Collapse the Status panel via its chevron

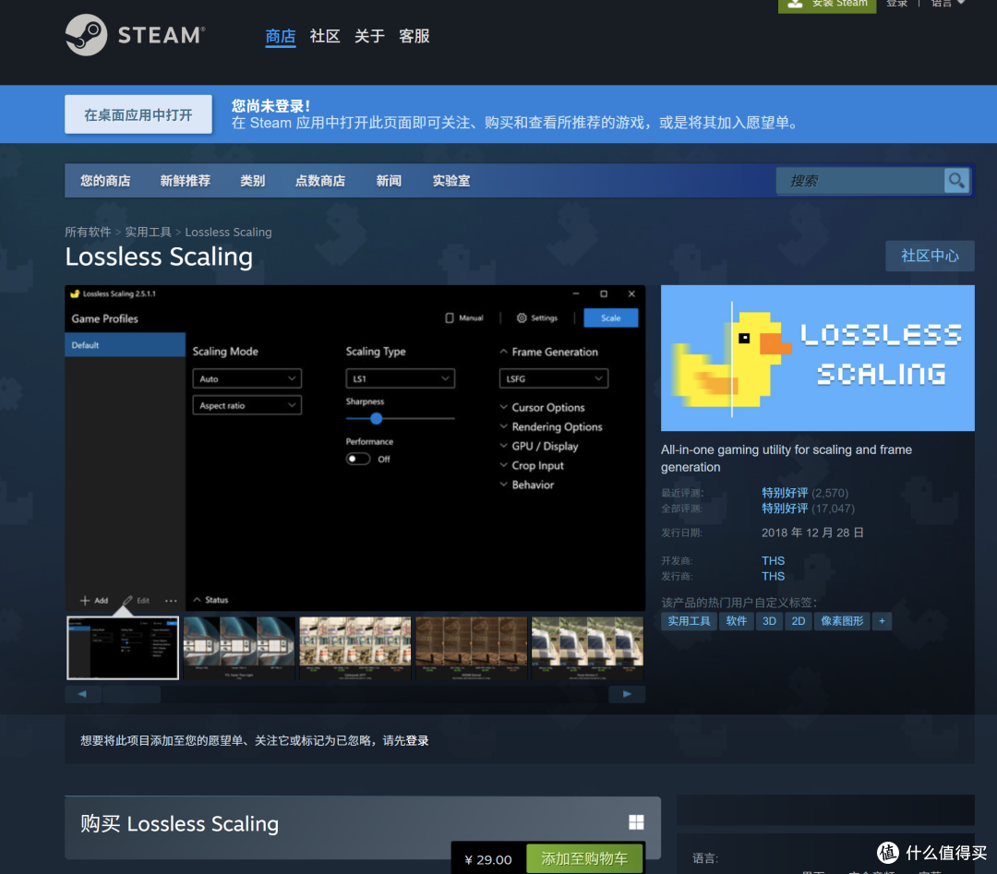(198, 598)
